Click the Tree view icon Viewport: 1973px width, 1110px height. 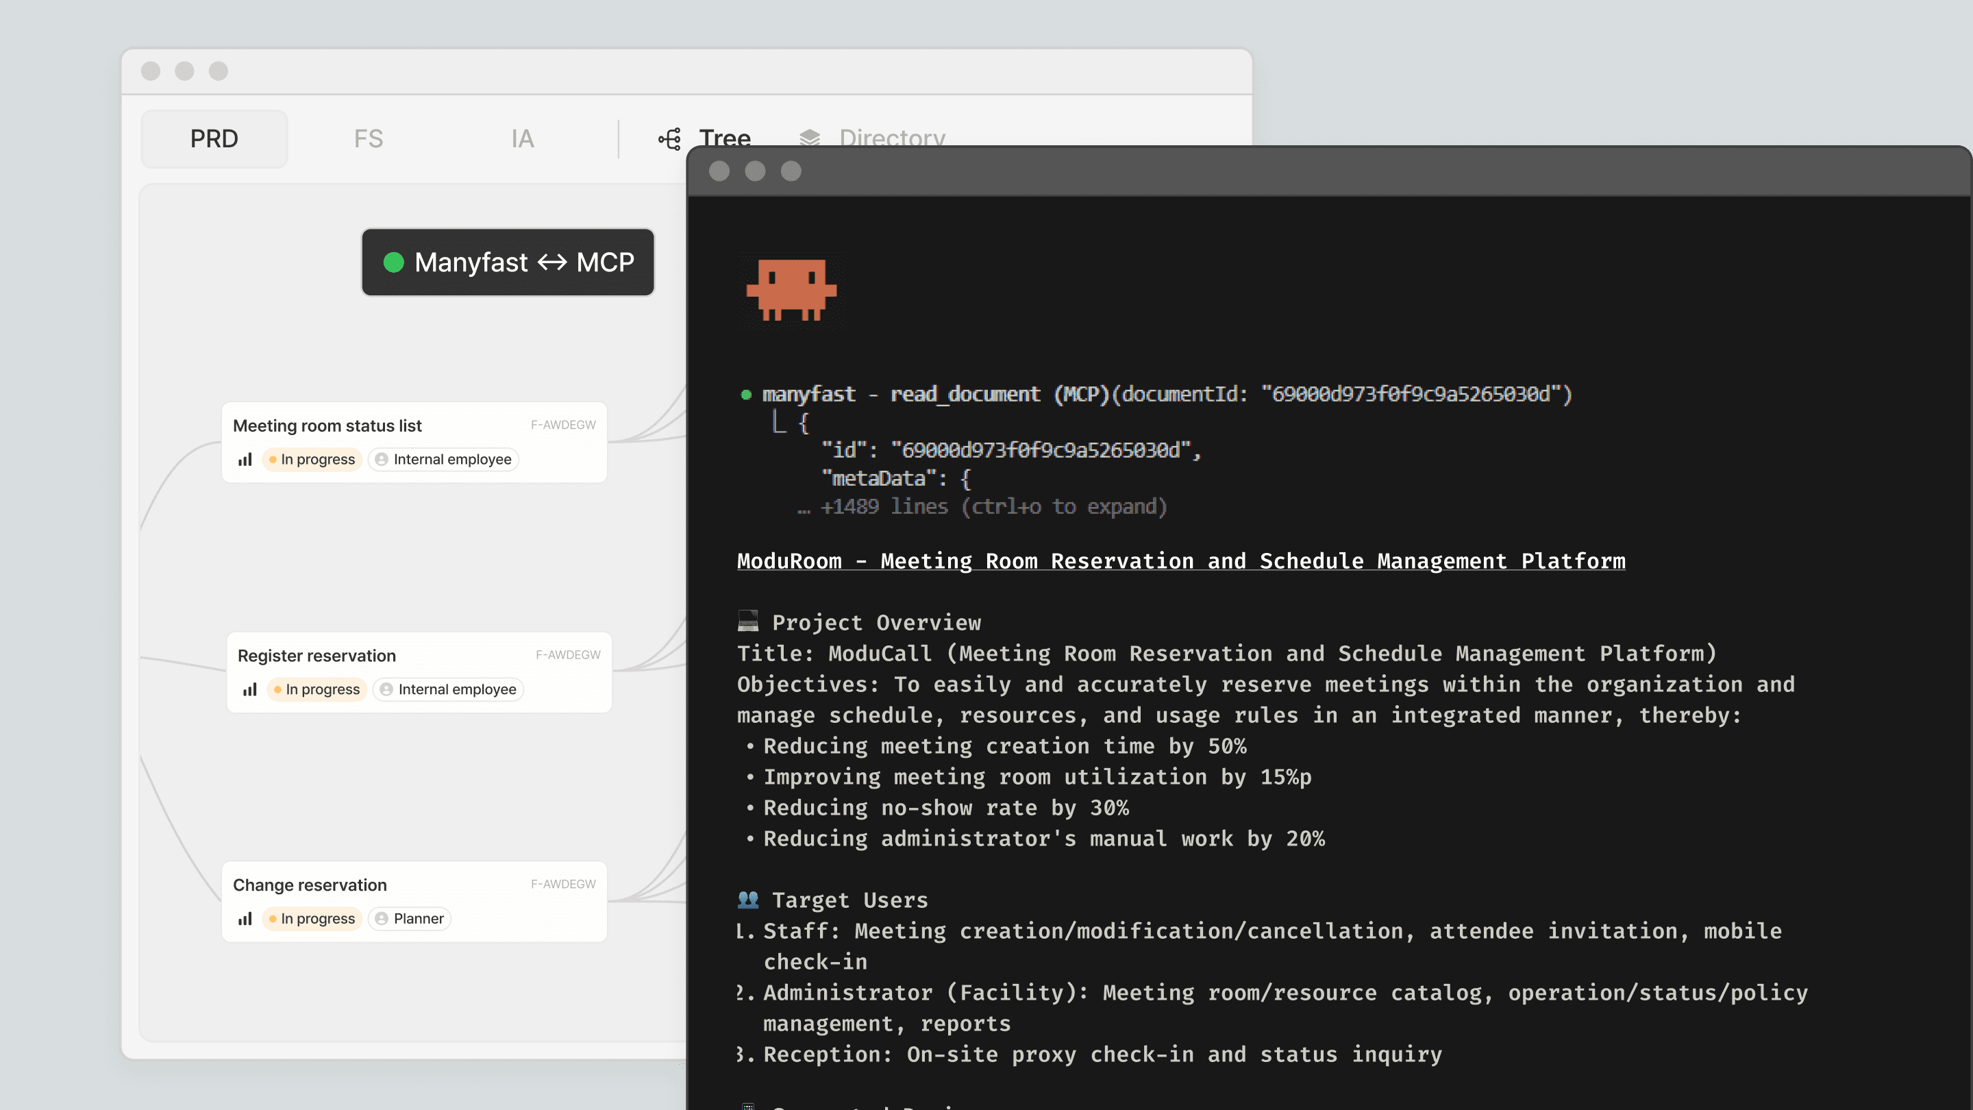click(669, 138)
